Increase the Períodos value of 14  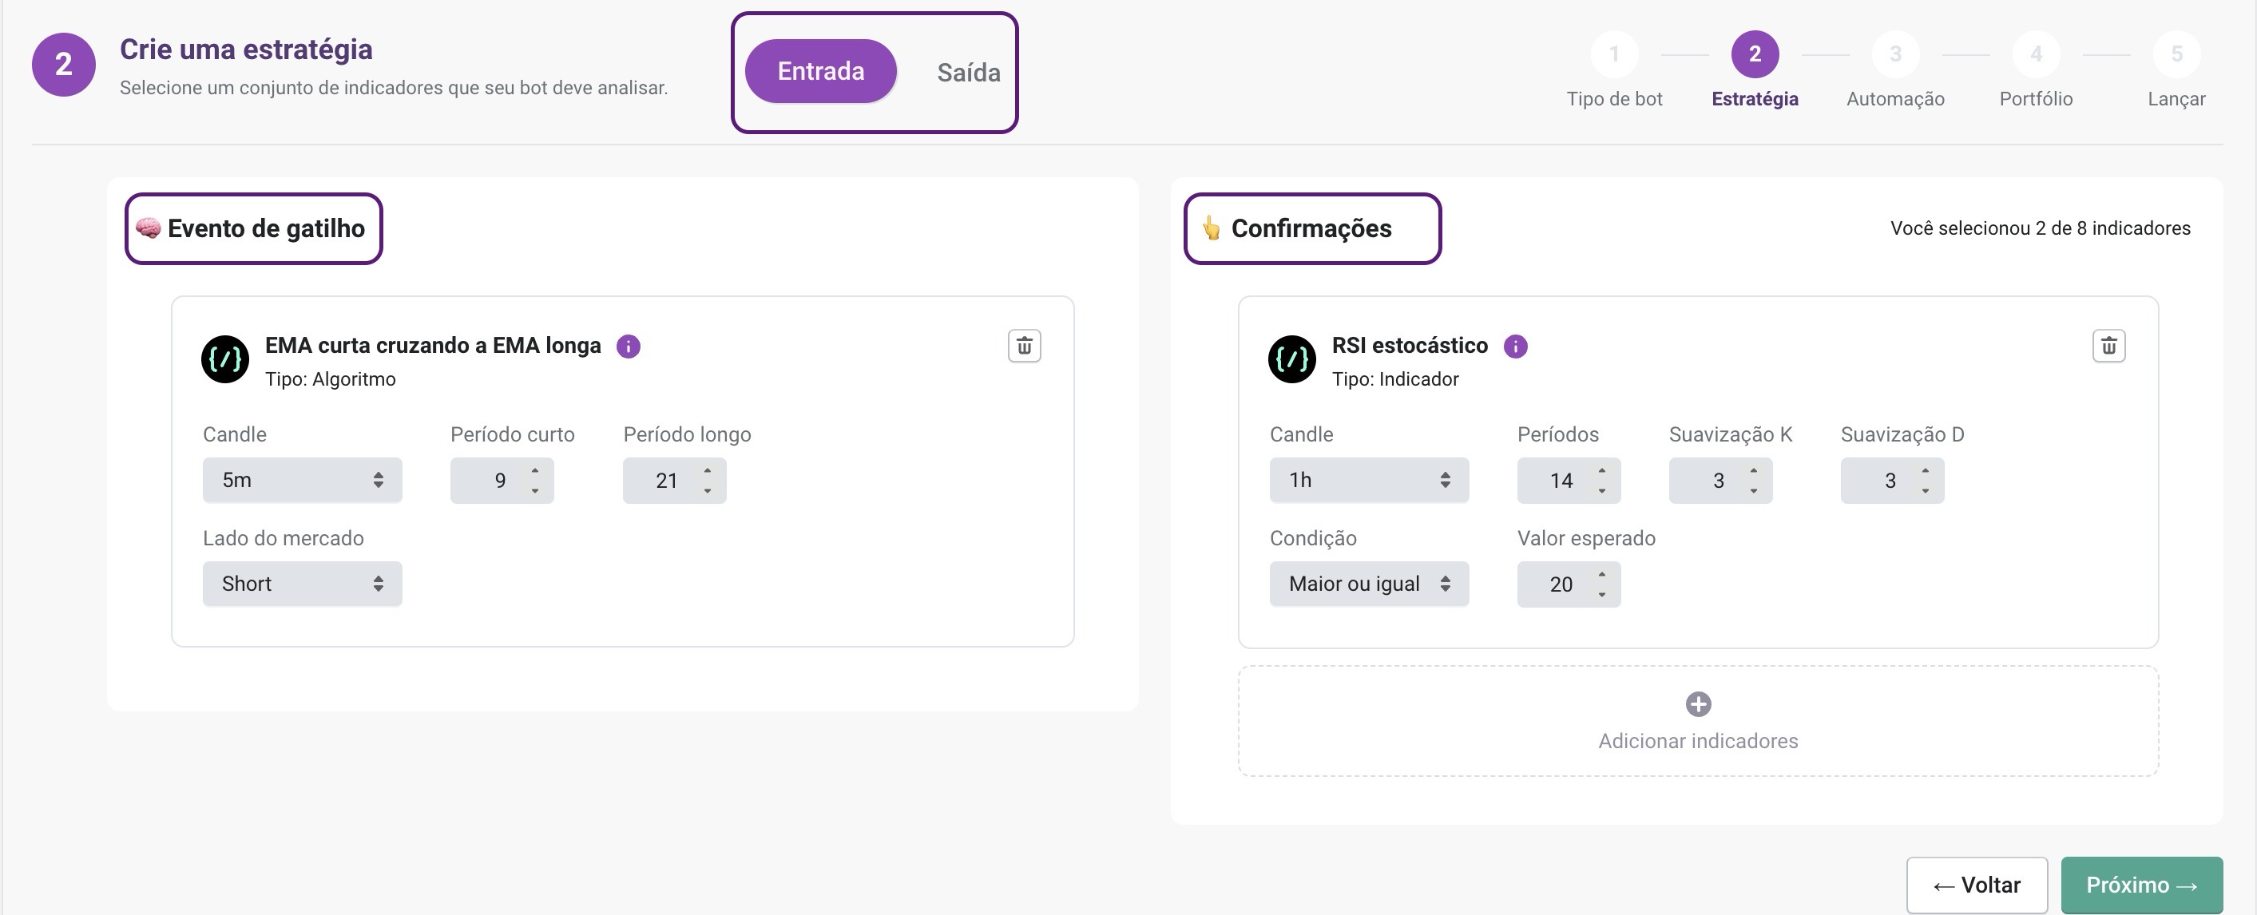click(x=1601, y=471)
